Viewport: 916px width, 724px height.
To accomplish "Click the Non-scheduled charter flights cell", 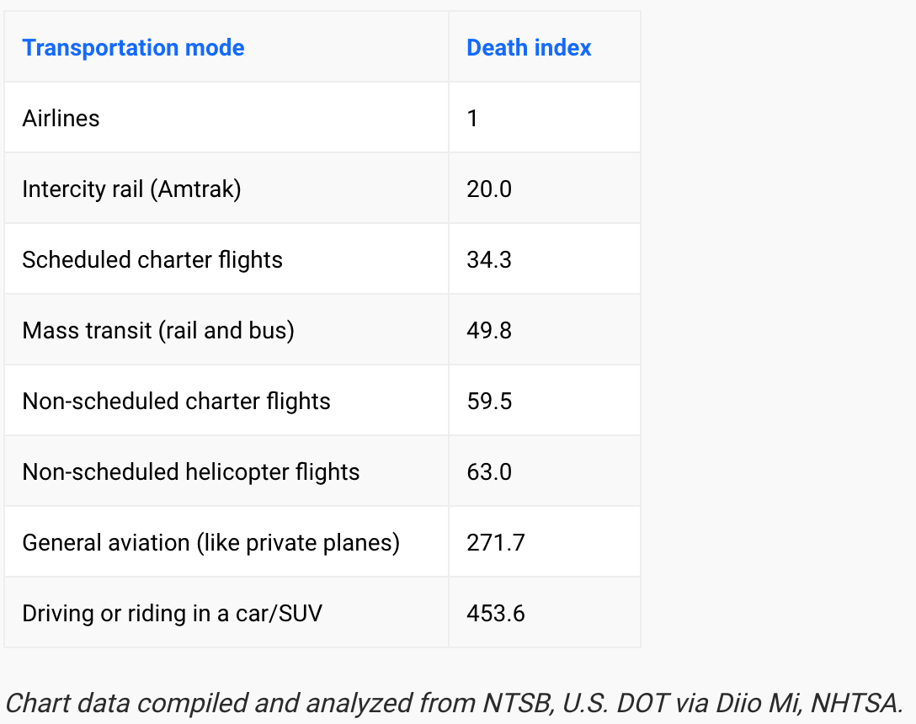I will (x=176, y=402).
